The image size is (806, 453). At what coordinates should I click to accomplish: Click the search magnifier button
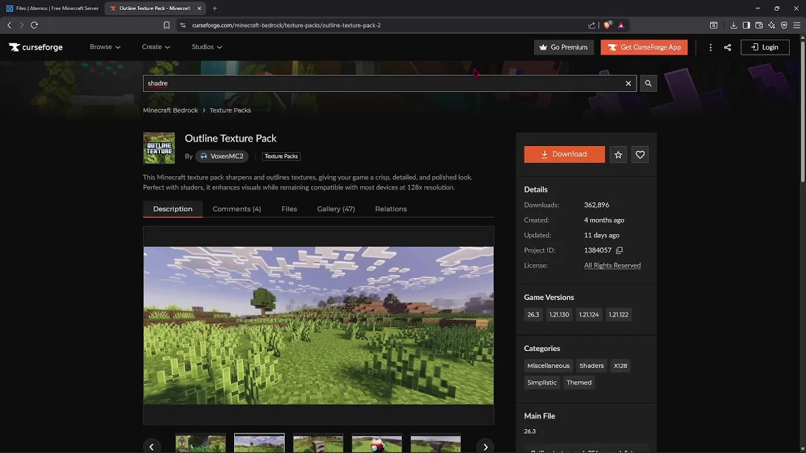coord(648,83)
